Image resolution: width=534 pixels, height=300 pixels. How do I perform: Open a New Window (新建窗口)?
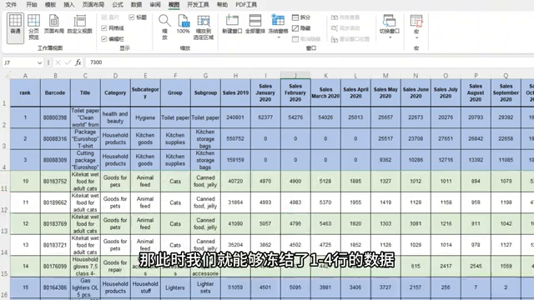click(x=232, y=24)
